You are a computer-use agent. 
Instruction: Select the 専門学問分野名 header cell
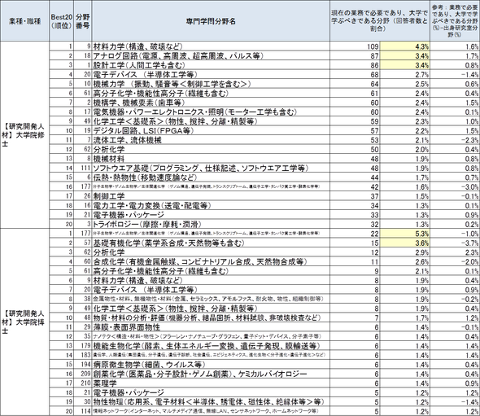tap(211, 21)
